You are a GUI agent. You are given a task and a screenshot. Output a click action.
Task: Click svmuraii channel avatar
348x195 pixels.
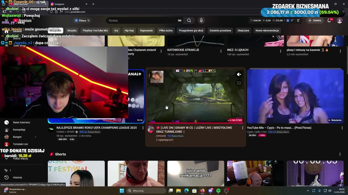click(151, 129)
